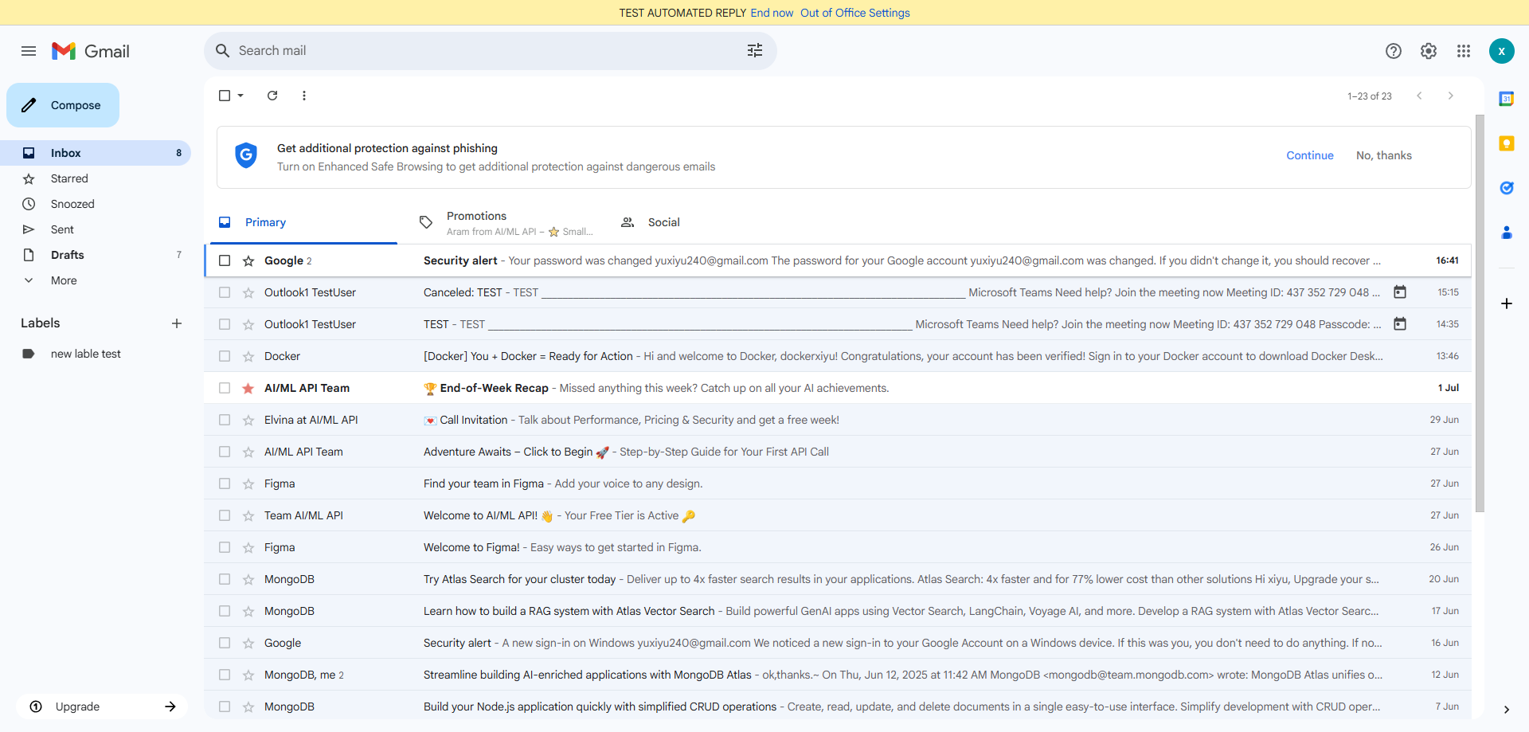Open Google Keep side panel icon
The height and width of the screenshot is (732, 1529).
coord(1507,143)
